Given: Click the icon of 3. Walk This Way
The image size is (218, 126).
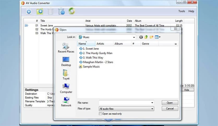Looking at the screenshot, I should (x=81, y=58).
